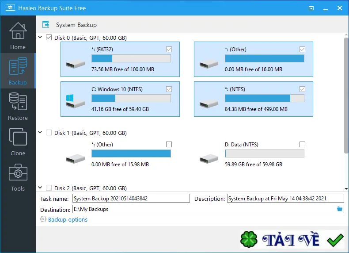This screenshot has width=349, height=253.
Task: Click the 499 MB NTFS partition drive icon
Action: (x=209, y=104)
